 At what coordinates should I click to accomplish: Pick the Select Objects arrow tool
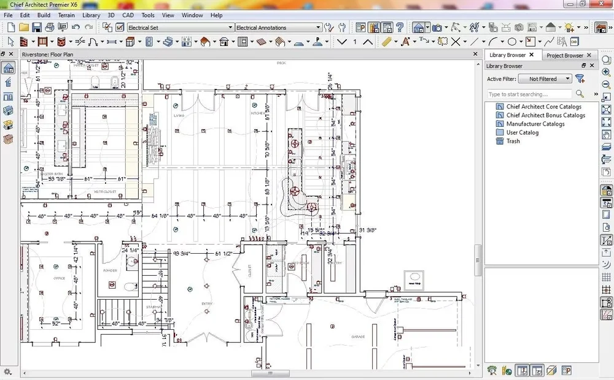point(10,42)
